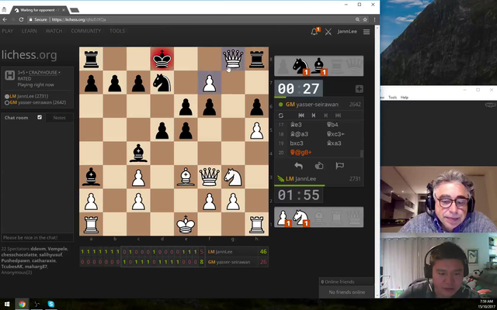This screenshot has height=310, width=497.
Task: Open the TOOLS menu
Action: 117,31
